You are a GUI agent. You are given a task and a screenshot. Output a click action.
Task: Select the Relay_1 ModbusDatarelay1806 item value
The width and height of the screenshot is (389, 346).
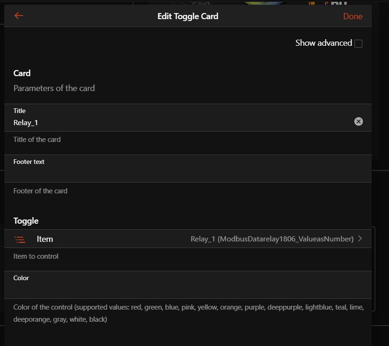click(272, 239)
